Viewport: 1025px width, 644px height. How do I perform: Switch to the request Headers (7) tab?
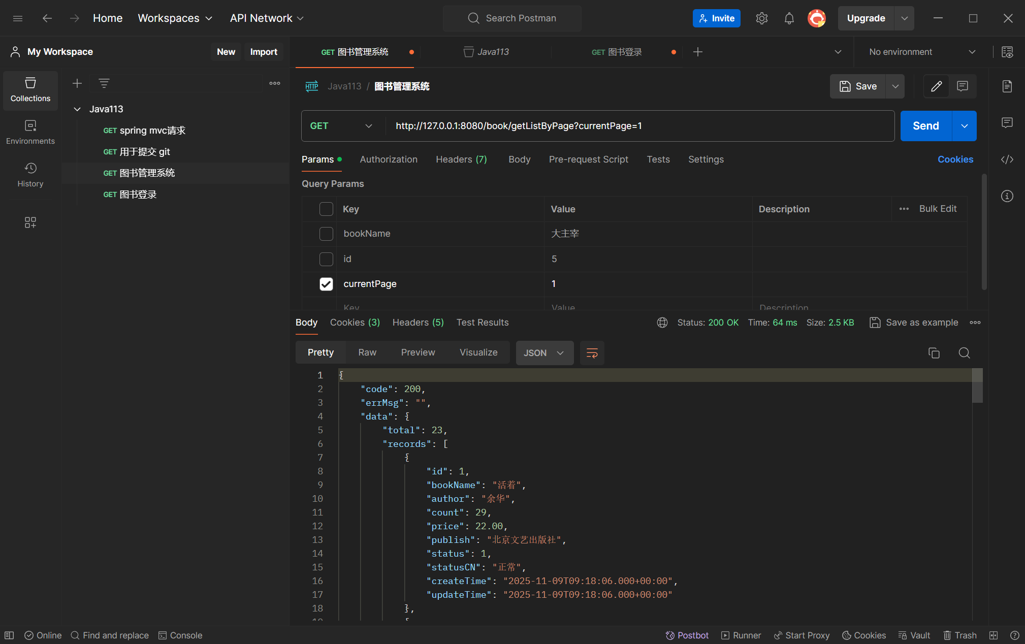pyautogui.click(x=461, y=159)
